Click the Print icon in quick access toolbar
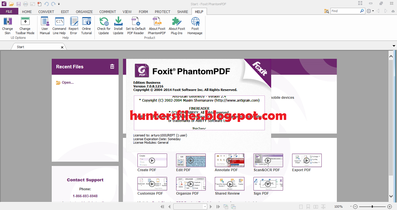Image resolution: width=397 pixels, height=210 pixels. (25, 4)
